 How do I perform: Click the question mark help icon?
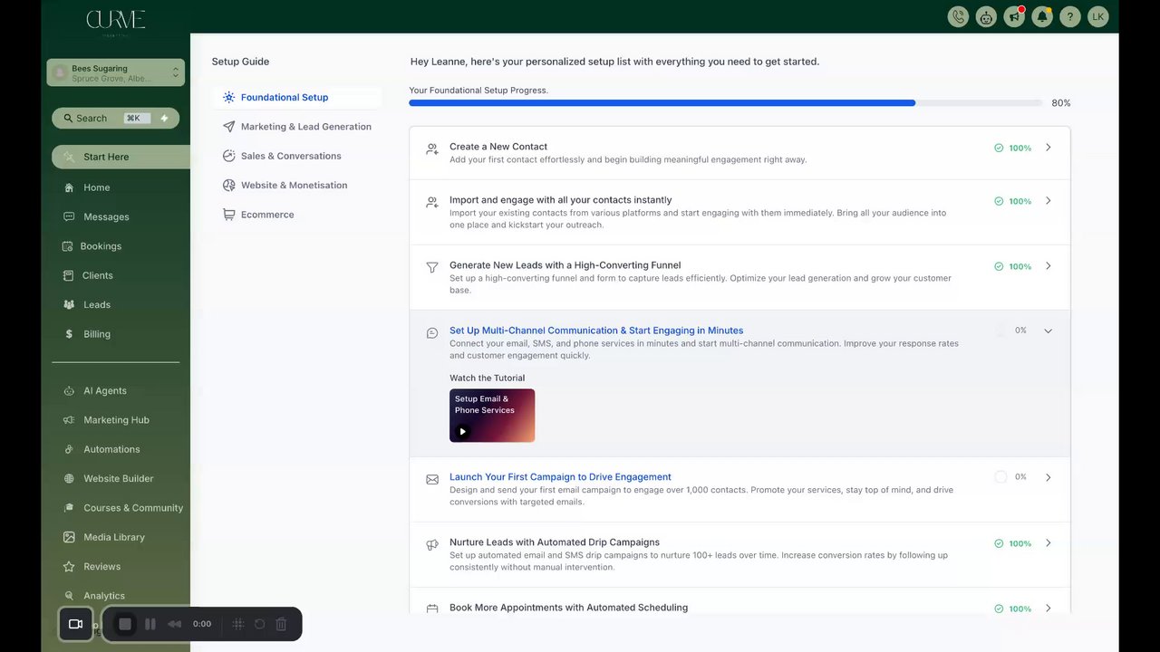[x=1070, y=16]
